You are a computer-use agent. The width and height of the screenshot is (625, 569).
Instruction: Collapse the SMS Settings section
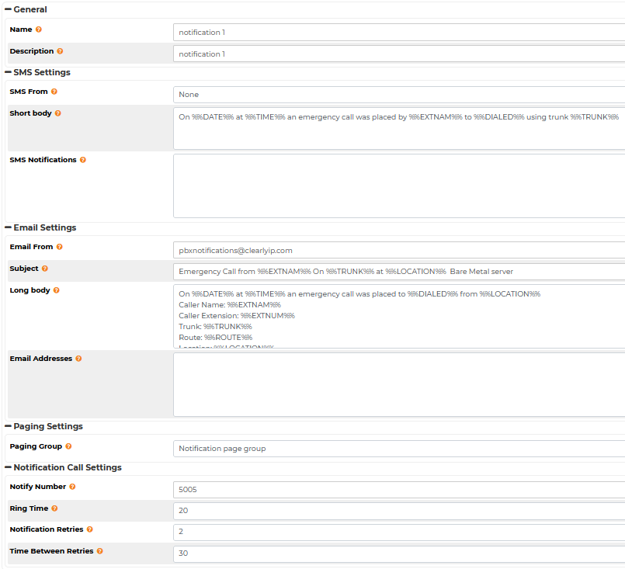(8, 72)
